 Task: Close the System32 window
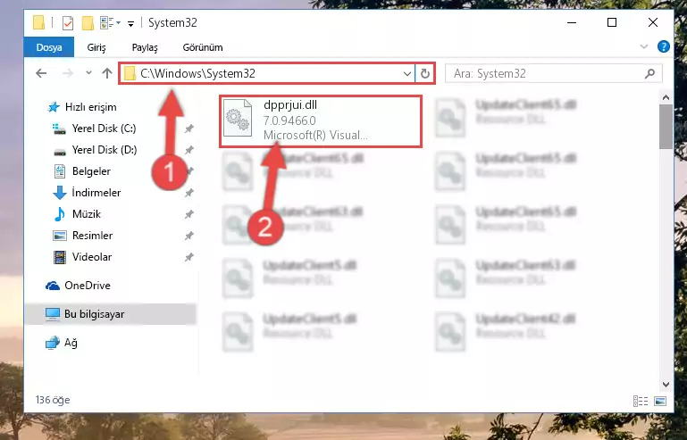653,23
